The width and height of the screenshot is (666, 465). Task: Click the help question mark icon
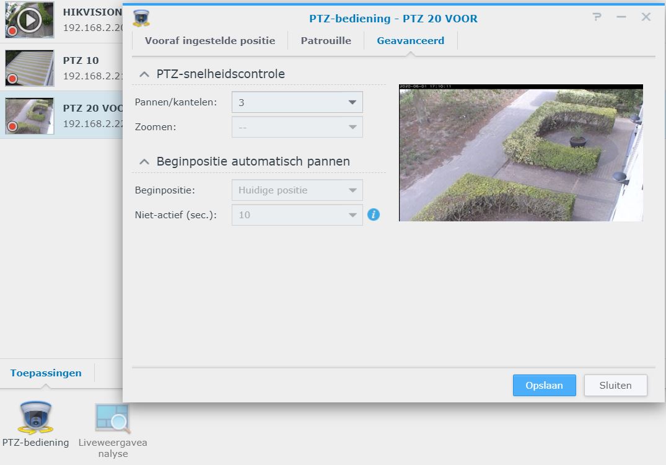(x=596, y=18)
